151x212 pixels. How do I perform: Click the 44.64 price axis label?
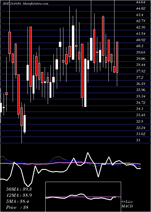[x=141, y=2]
